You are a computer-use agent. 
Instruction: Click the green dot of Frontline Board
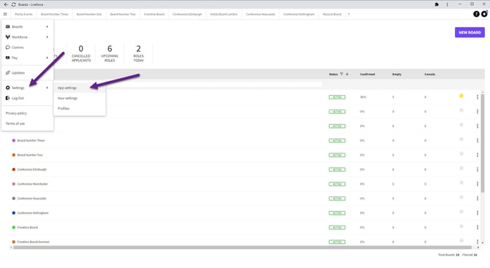(x=13, y=227)
